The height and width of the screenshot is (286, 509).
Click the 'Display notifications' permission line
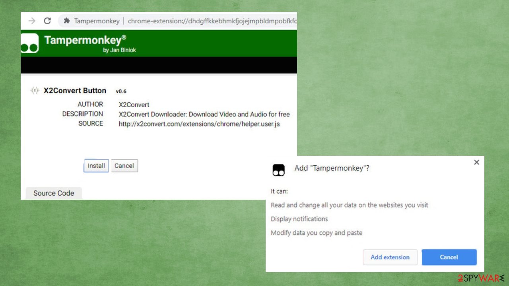pos(299,219)
